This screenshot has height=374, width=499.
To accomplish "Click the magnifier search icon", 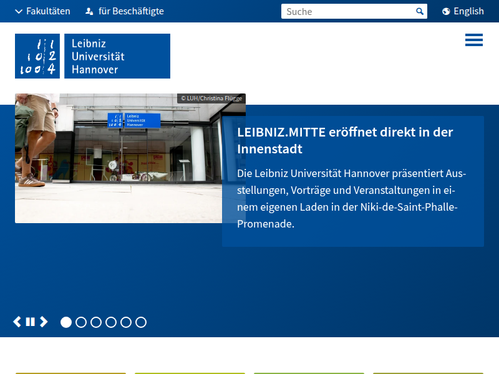I will (420, 11).
